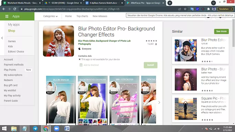Click the volume icon in system tray
This screenshot has height=132, width=235.
(x=219, y=129)
